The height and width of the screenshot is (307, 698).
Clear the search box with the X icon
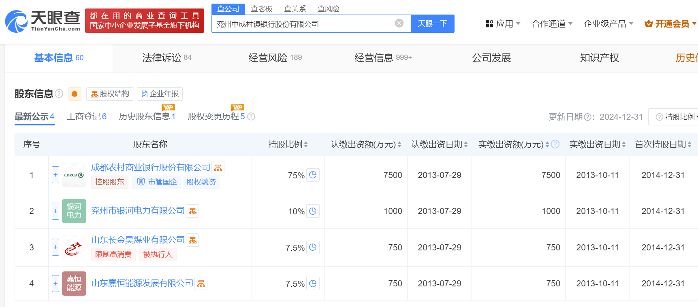click(399, 23)
